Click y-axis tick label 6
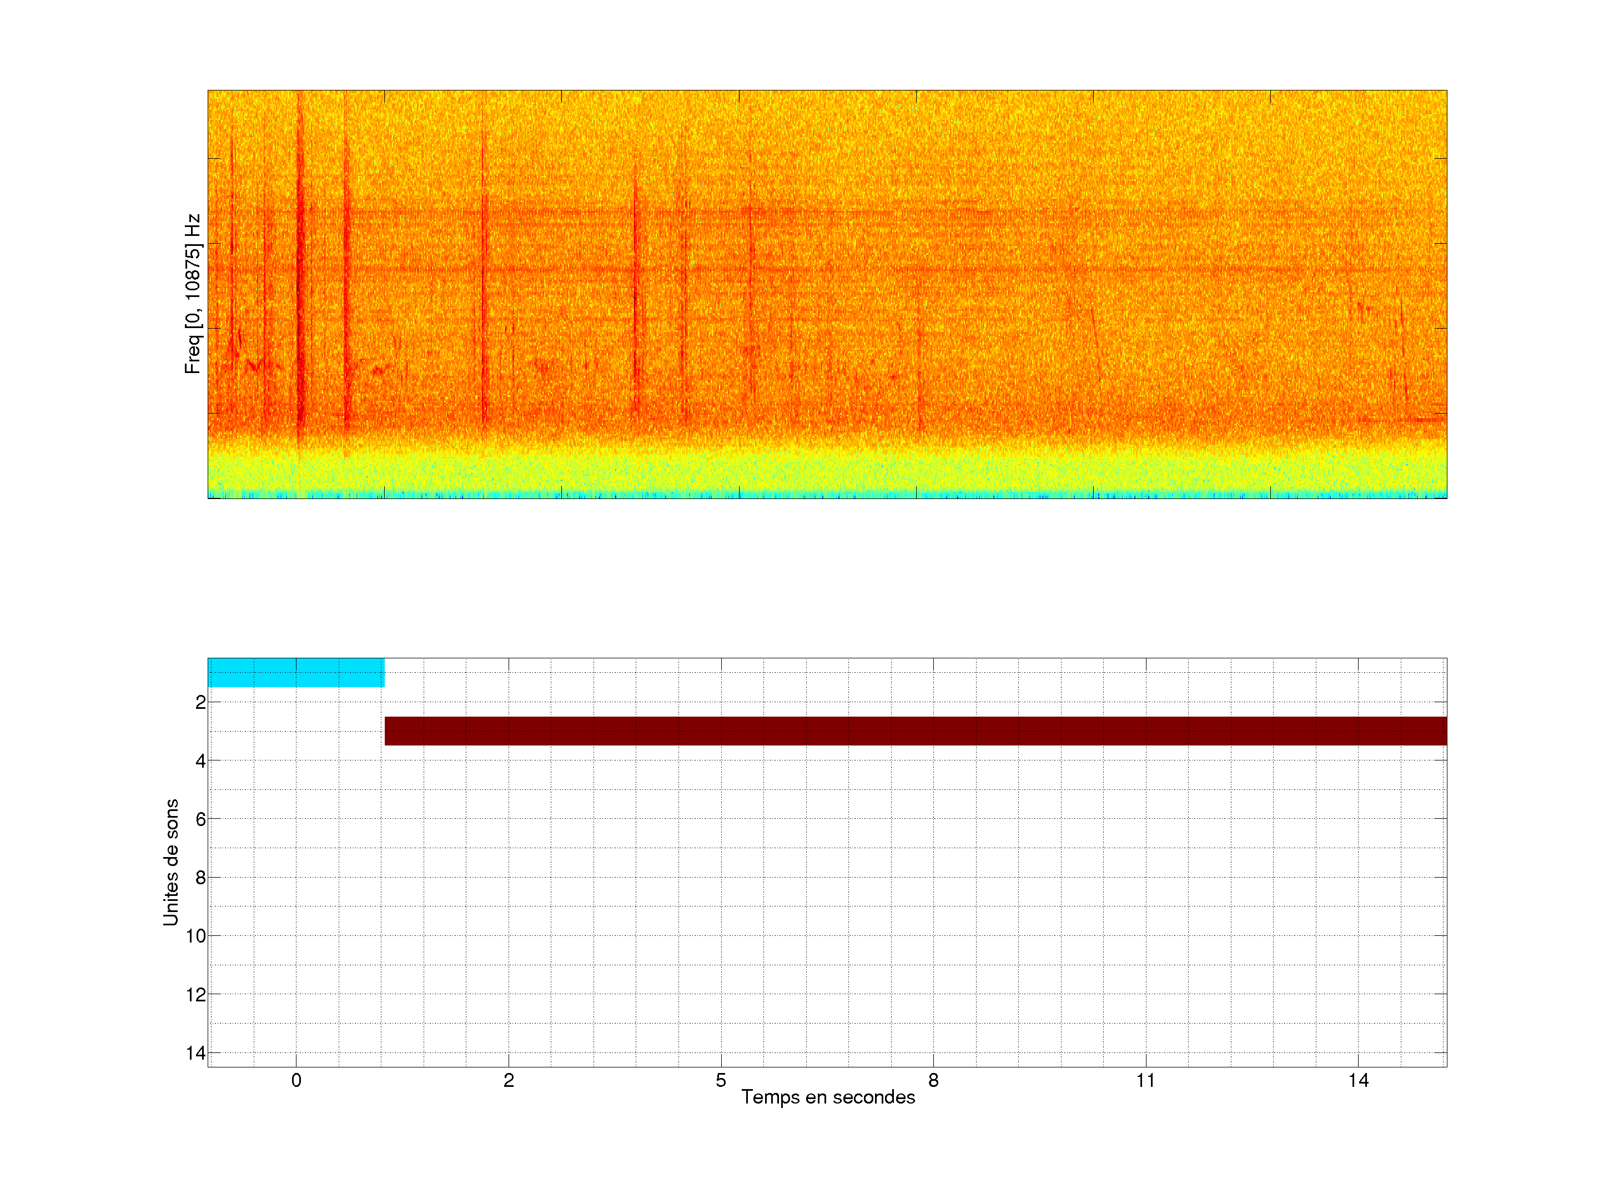 click(200, 819)
